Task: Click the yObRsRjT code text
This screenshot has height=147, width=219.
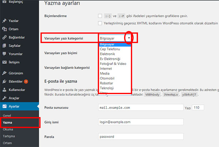Action: (x=189, y=94)
